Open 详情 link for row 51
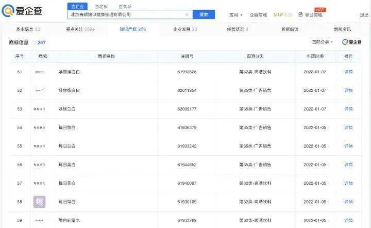 [348, 72]
